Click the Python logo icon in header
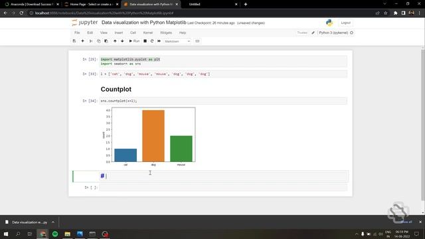 point(329,23)
